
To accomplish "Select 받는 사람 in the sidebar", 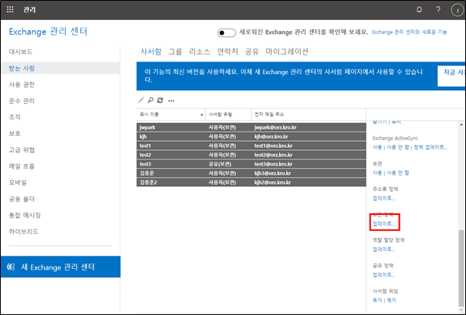I will tap(60, 68).
